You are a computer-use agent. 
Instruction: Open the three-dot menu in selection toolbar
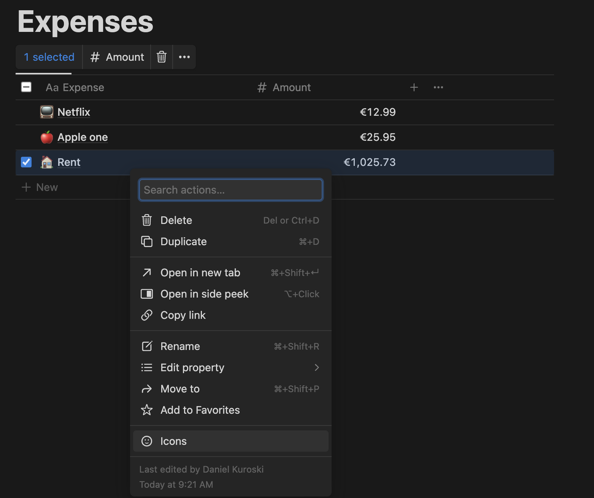point(184,57)
